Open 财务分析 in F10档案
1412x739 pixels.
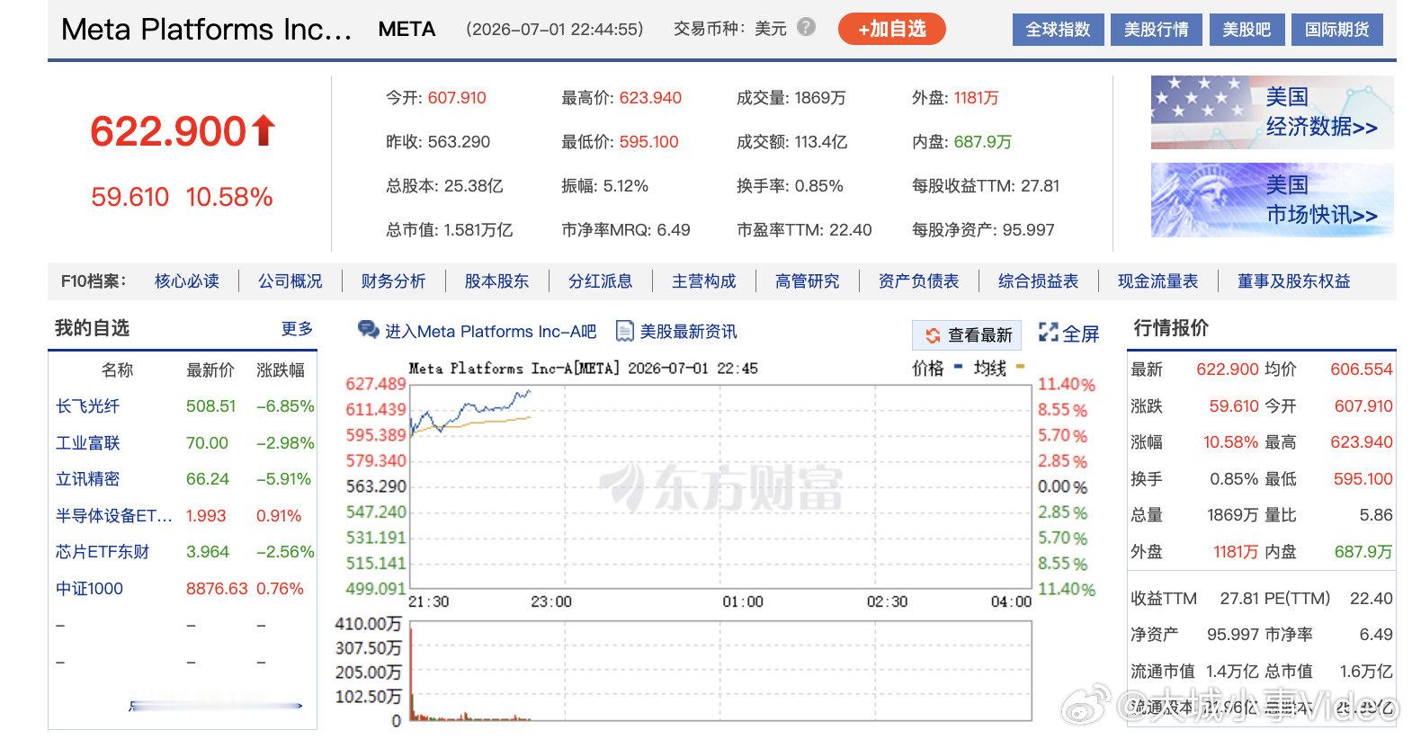tap(393, 281)
